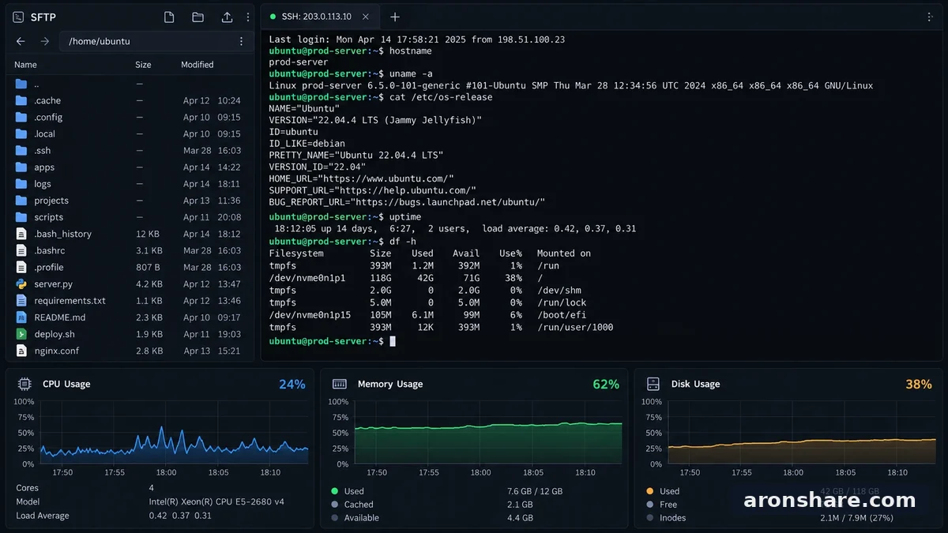This screenshot has width=948, height=533.
Task: Sort files by Size column
Action: [x=143, y=65]
